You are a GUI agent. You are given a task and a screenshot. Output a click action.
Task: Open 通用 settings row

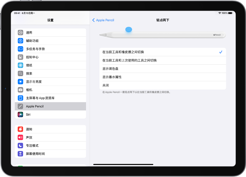pyautogui.click(x=50, y=32)
